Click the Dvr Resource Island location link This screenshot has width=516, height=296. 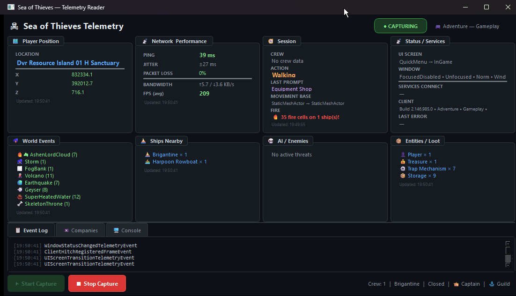tap(68, 63)
